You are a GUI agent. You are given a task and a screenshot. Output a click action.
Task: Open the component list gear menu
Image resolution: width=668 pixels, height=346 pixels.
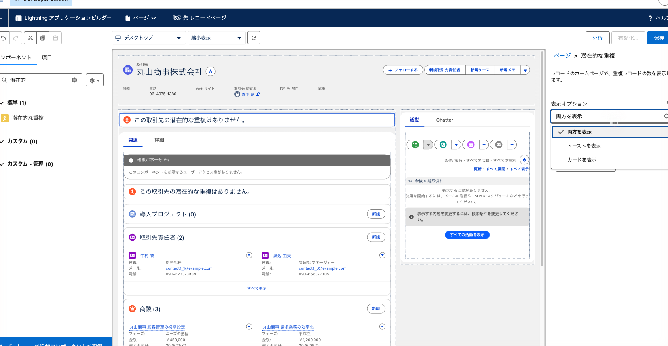[95, 80]
